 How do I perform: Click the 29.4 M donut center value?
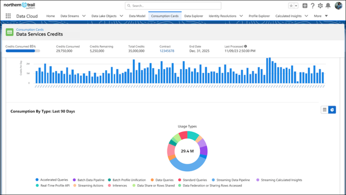click(x=187, y=151)
